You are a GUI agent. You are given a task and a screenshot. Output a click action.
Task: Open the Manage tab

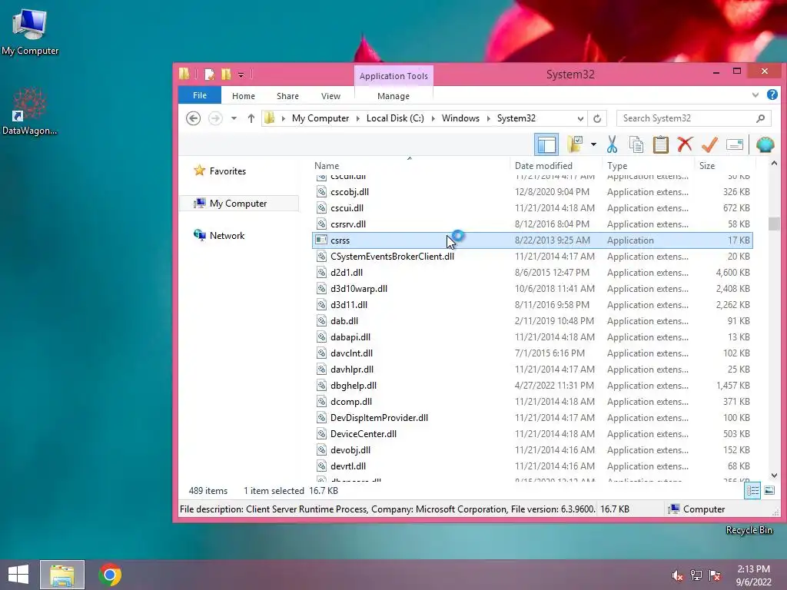click(x=393, y=96)
